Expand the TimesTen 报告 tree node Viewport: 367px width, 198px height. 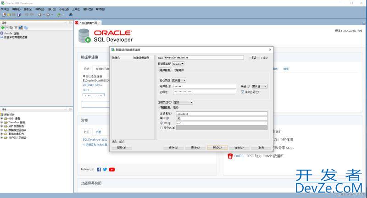pos(2,122)
